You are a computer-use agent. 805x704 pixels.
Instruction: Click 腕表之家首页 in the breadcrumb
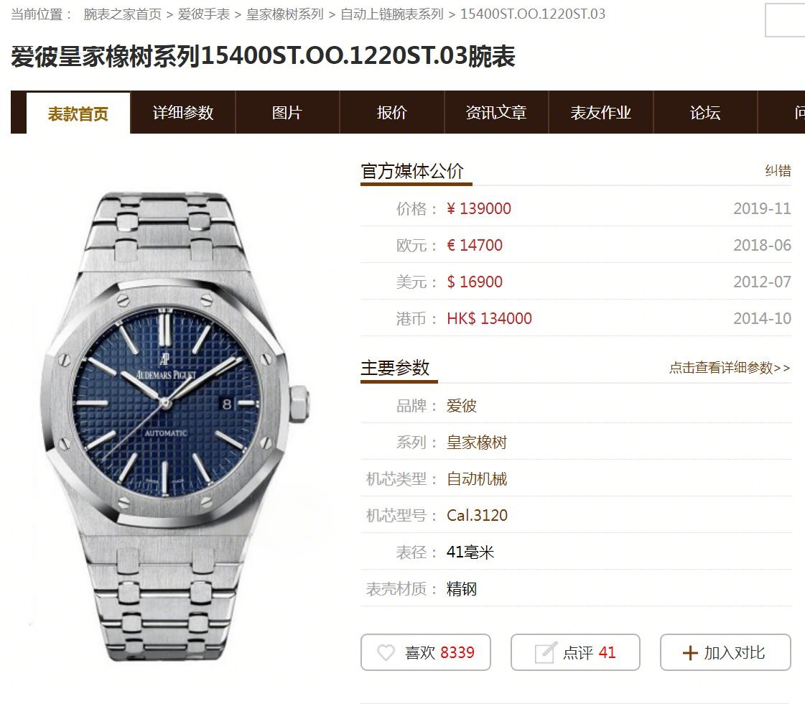(x=122, y=14)
